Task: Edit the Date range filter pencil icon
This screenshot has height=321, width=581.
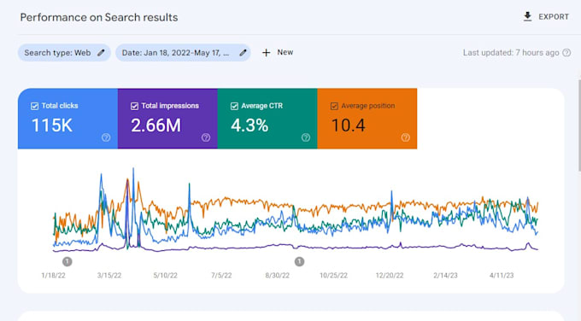Action: click(x=243, y=53)
